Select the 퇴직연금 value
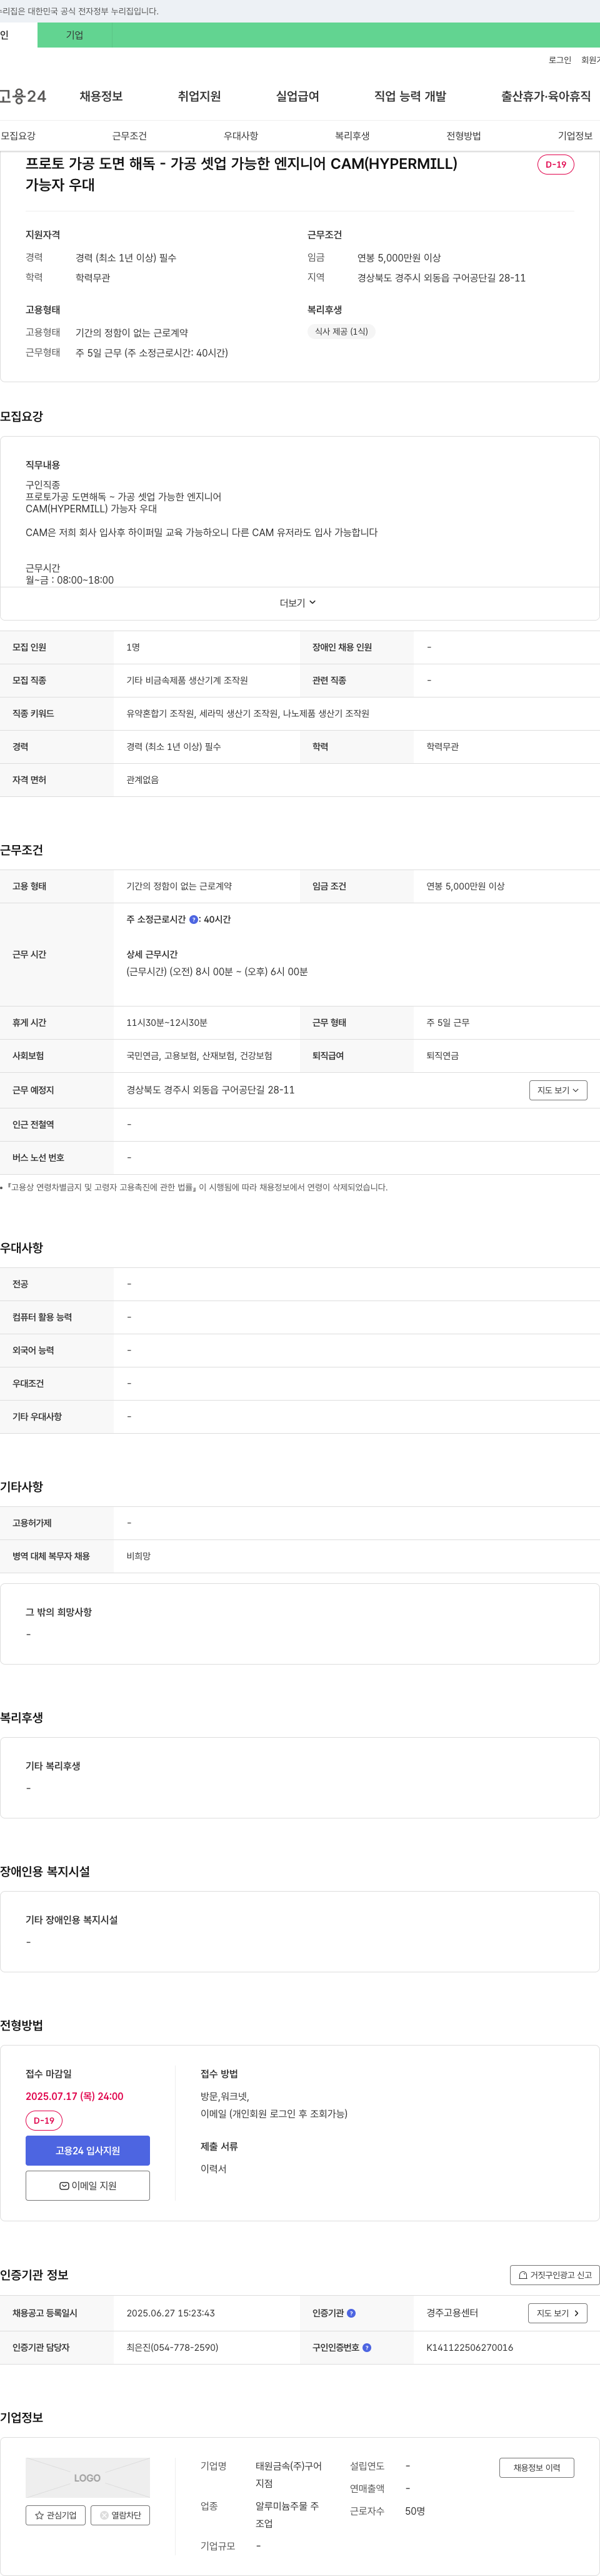This screenshot has width=600, height=2576. pos(442,1055)
